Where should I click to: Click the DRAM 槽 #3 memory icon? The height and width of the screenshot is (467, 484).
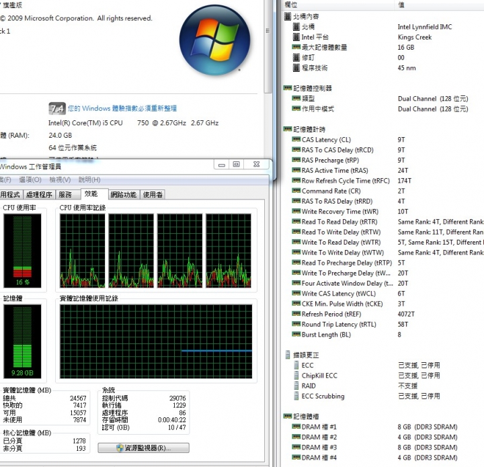click(x=296, y=447)
